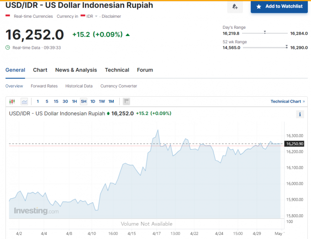Open the chart news panel icon
The width and height of the screenshot is (311, 239).
[x=127, y=101]
